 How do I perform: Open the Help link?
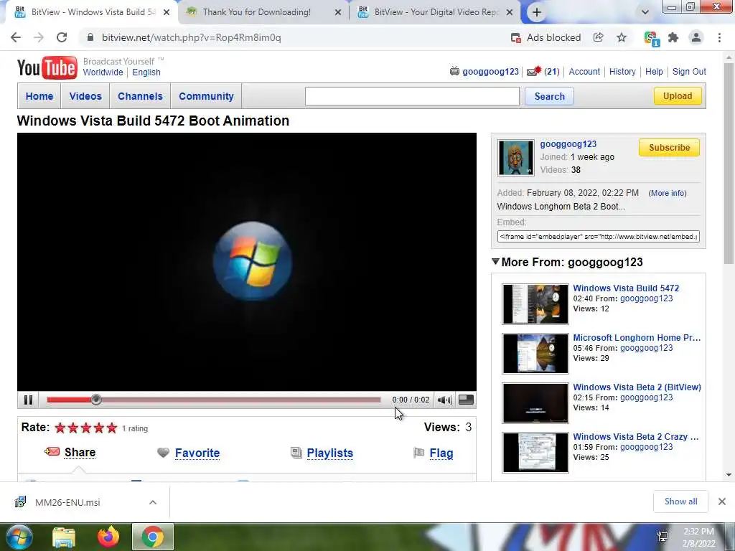tap(654, 72)
